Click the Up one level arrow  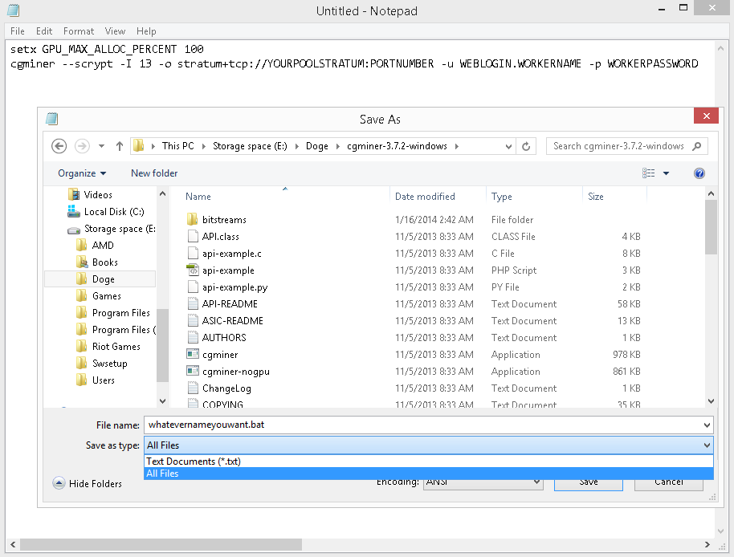tap(120, 146)
